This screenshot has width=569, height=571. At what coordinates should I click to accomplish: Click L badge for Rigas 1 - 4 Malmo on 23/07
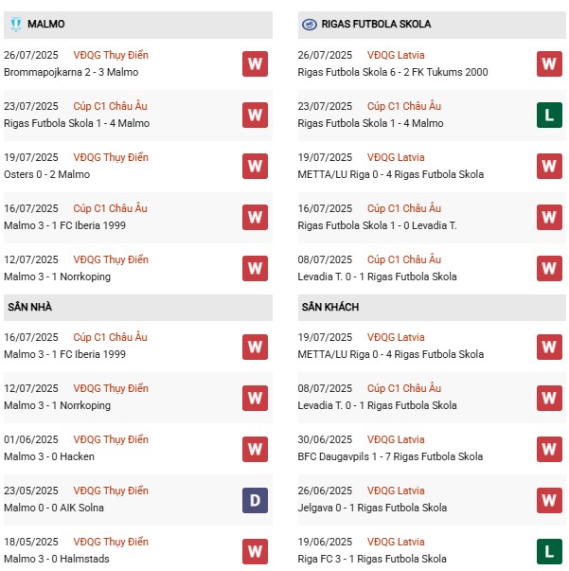[x=549, y=116]
